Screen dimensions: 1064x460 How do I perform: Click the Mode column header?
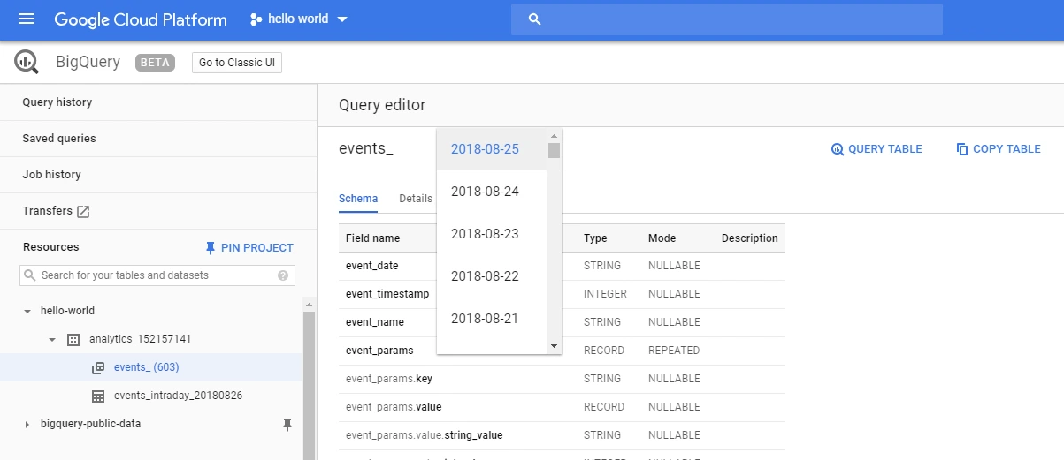662,238
